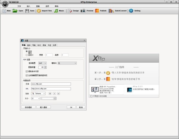Switch to the 常规 tab

pyautogui.click(x=24, y=45)
